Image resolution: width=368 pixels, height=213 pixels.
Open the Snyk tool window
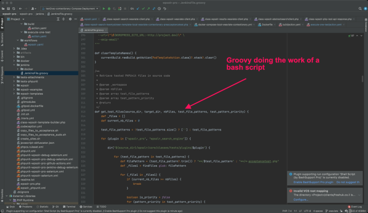[x=11, y=207]
